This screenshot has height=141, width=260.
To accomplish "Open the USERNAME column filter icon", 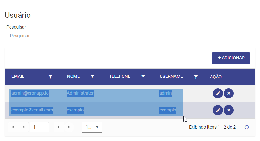I will [196, 77].
